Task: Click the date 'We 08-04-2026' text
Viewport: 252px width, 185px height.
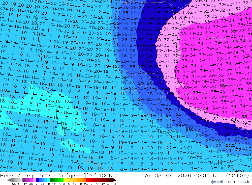Action: 168,175
